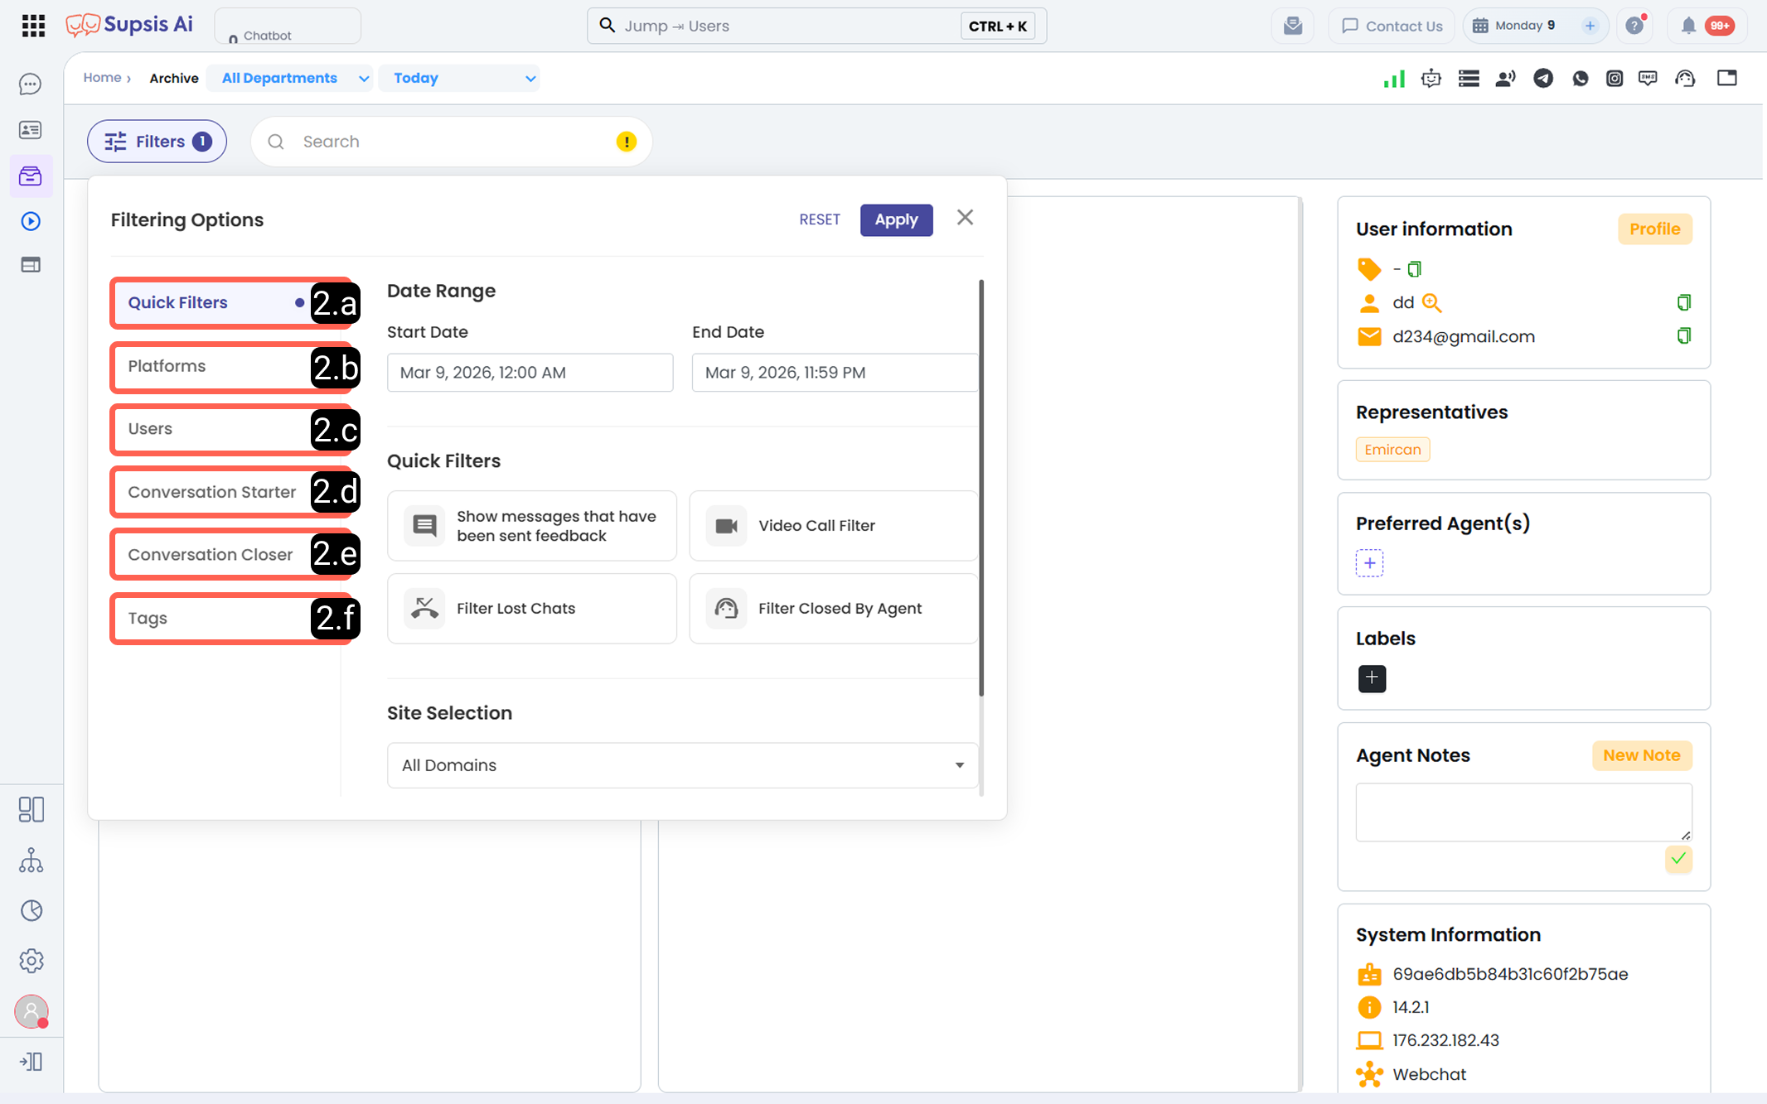This screenshot has height=1104, width=1767.
Task: Open the All Domains site dropdown
Action: (x=682, y=765)
